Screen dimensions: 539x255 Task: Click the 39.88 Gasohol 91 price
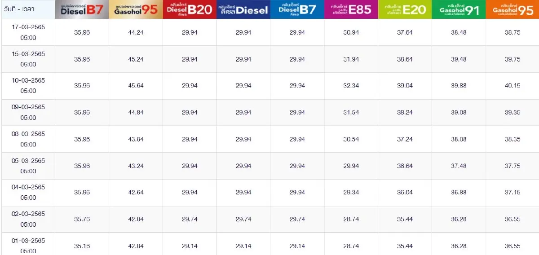pos(459,86)
